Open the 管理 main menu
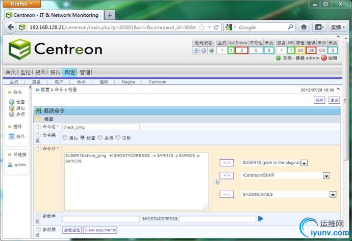The width and height of the screenshot is (352, 241). [85, 72]
